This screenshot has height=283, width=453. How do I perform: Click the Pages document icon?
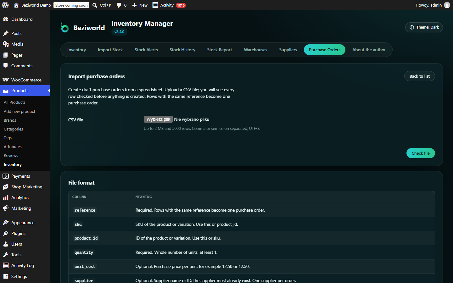coord(6,55)
